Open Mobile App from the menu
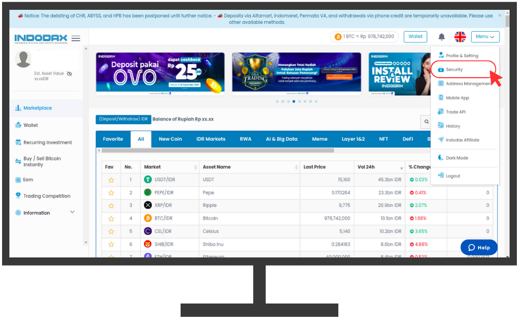521x317 pixels. tap(454, 98)
